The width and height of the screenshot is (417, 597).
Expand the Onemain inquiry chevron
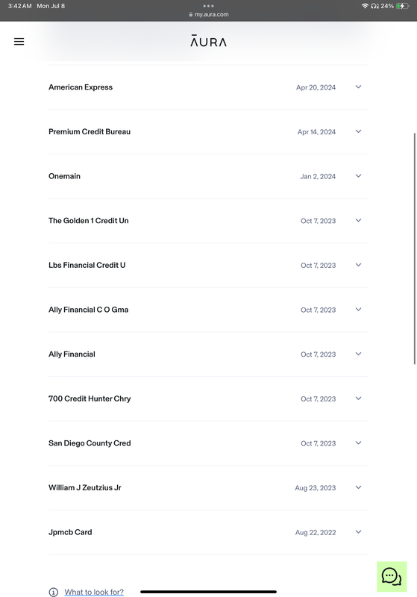358,176
